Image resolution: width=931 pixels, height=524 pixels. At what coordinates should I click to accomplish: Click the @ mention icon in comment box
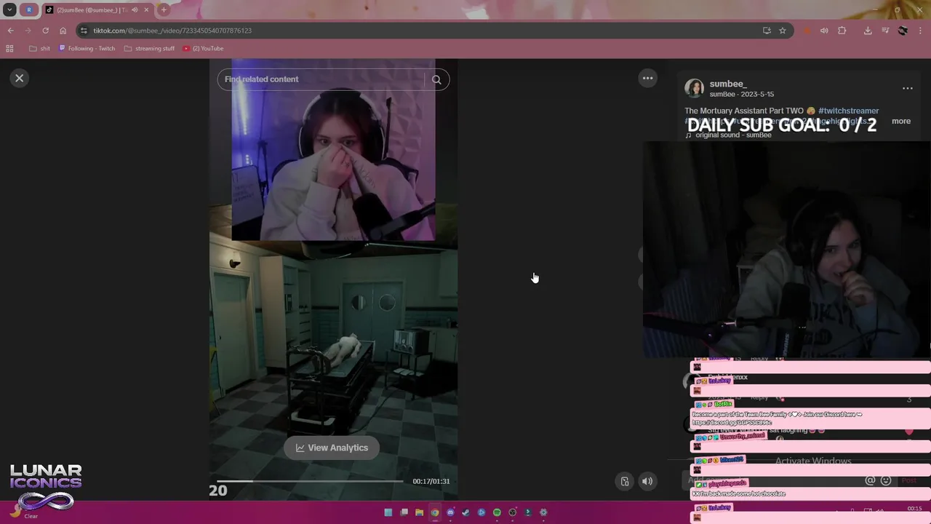(870, 480)
